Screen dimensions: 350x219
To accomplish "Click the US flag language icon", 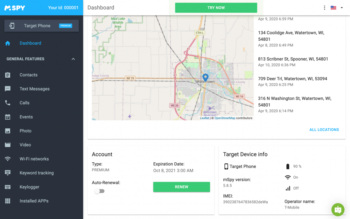I will coord(333,8).
